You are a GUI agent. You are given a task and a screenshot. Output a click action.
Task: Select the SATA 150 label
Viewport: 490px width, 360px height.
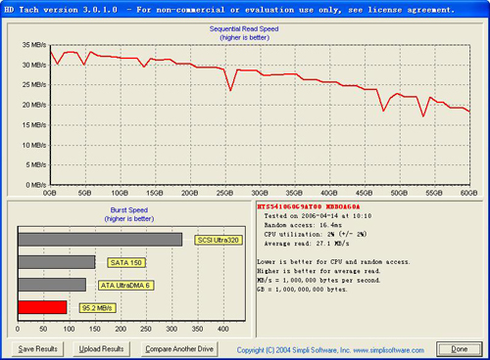click(126, 263)
